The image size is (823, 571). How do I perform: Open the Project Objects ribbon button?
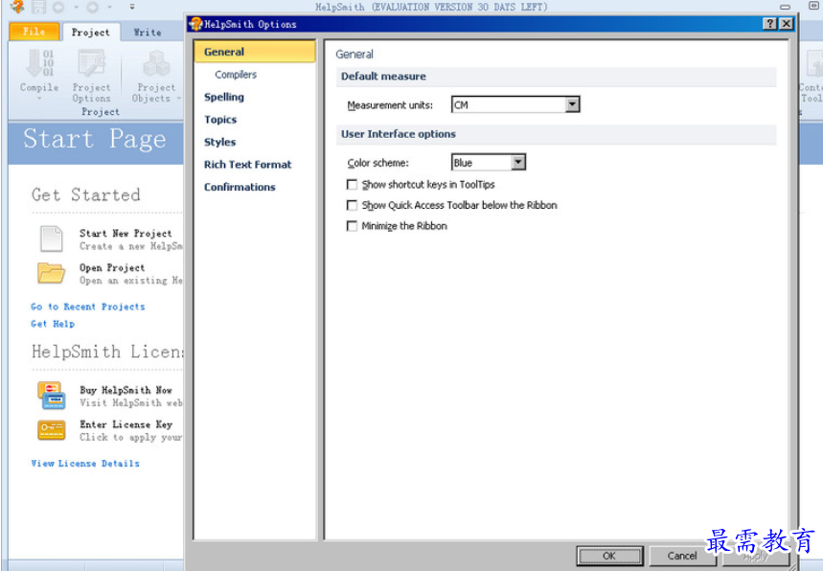point(156,76)
